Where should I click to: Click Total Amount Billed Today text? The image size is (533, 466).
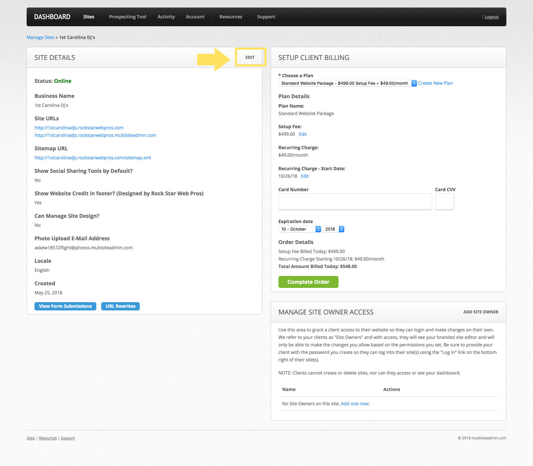pos(317,267)
